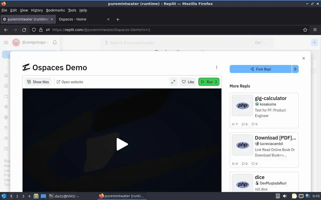Screen dimensions: 321x200
Task: Open the File menu in Firefox
Action: point(4,10)
